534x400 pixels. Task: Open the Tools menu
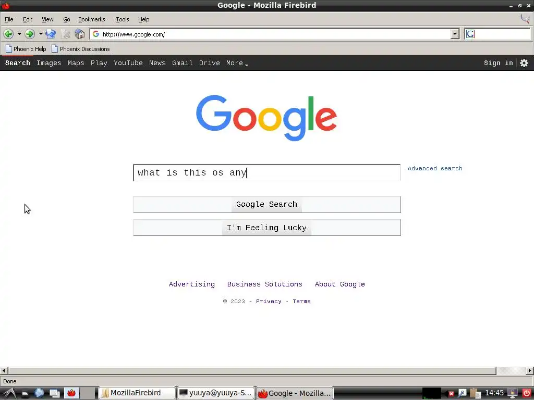coord(122,19)
